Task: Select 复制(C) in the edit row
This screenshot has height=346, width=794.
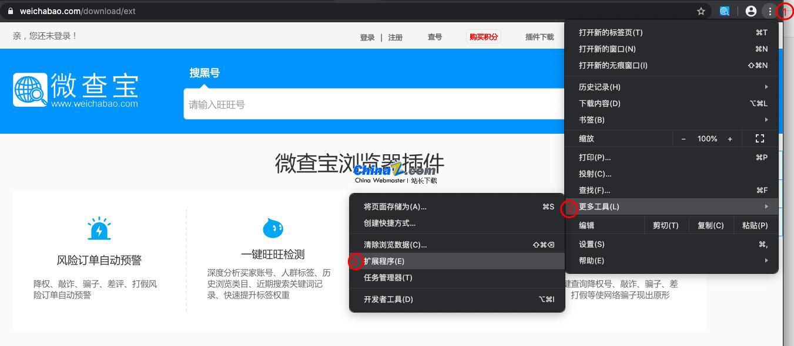Action: tap(711, 225)
